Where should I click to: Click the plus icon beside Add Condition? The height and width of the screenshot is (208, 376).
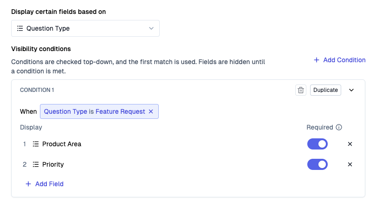point(317,60)
